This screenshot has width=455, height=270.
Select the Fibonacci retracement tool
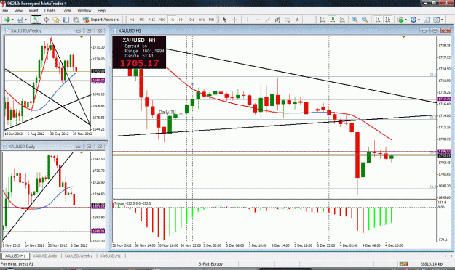(288, 20)
